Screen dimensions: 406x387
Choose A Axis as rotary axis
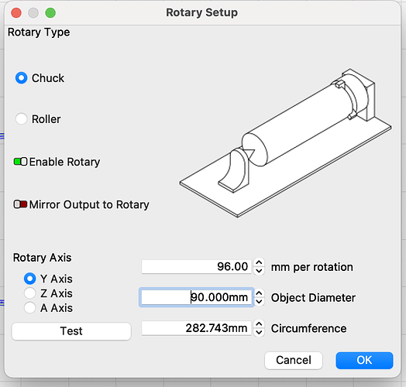[x=29, y=307]
